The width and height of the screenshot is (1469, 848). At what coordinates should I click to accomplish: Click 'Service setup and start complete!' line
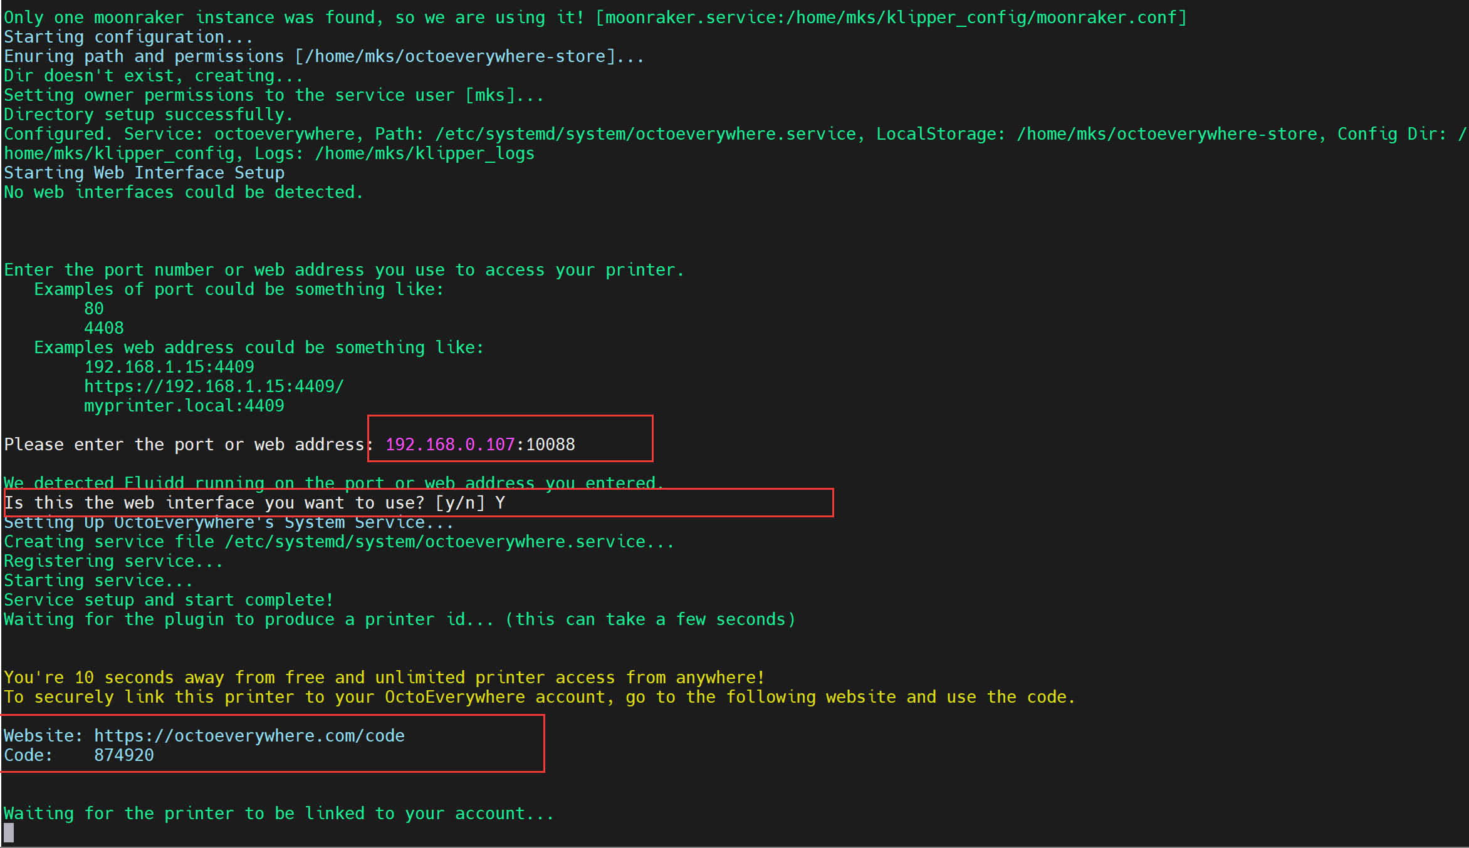coord(169,600)
